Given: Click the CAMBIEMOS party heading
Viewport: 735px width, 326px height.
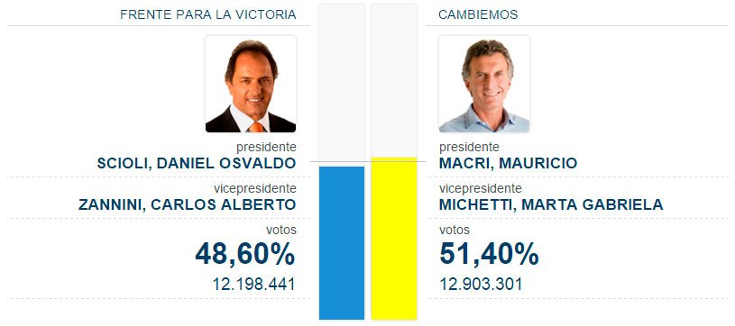Looking at the screenshot, I should [x=478, y=14].
